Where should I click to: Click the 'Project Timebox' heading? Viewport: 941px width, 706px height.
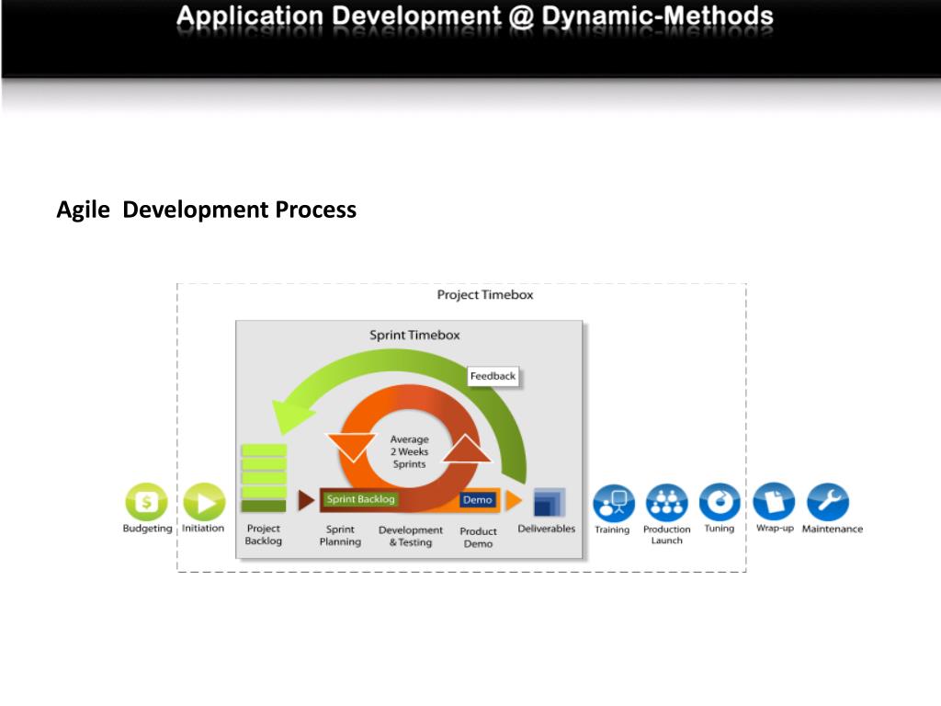485,295
